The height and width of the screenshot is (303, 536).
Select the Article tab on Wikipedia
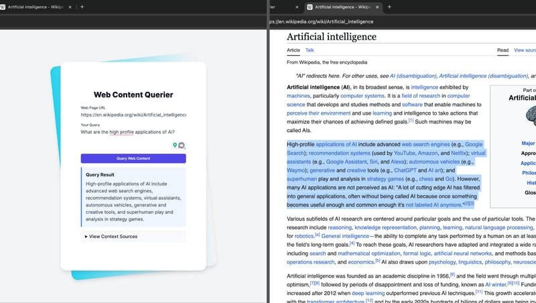293,50
